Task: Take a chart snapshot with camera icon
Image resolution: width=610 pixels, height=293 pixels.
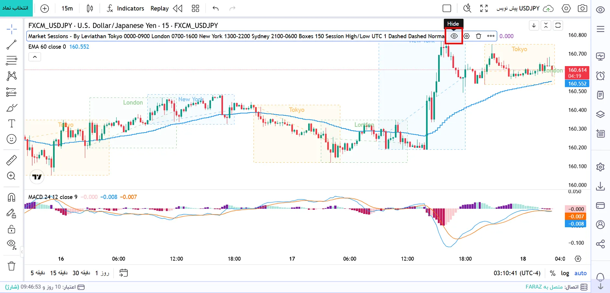Action: 582,8
